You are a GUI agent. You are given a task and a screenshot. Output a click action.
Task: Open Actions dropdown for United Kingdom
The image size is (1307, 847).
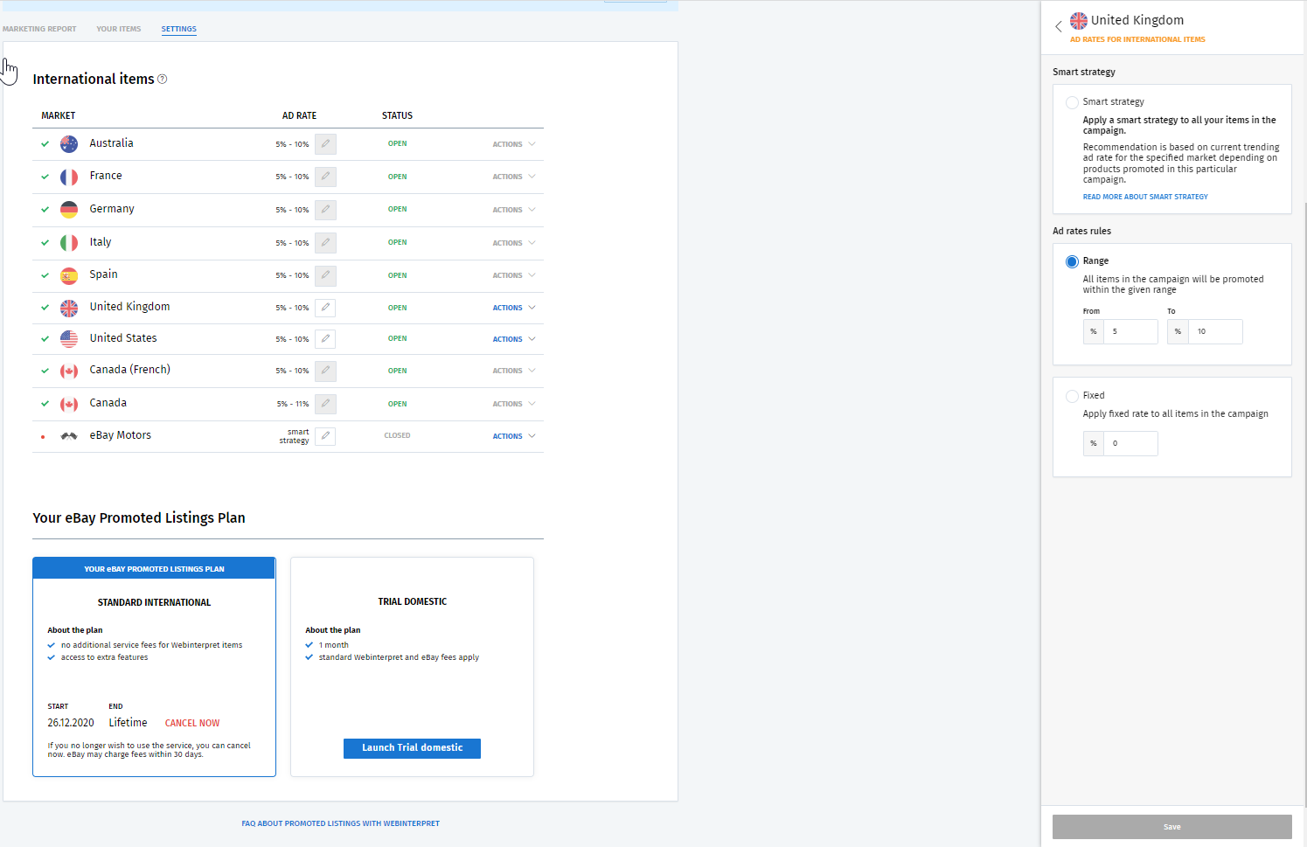[x=514, y=308]
